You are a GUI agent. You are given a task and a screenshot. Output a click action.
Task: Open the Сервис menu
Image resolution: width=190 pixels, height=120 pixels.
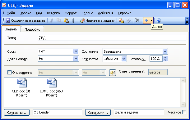(87, 13)
